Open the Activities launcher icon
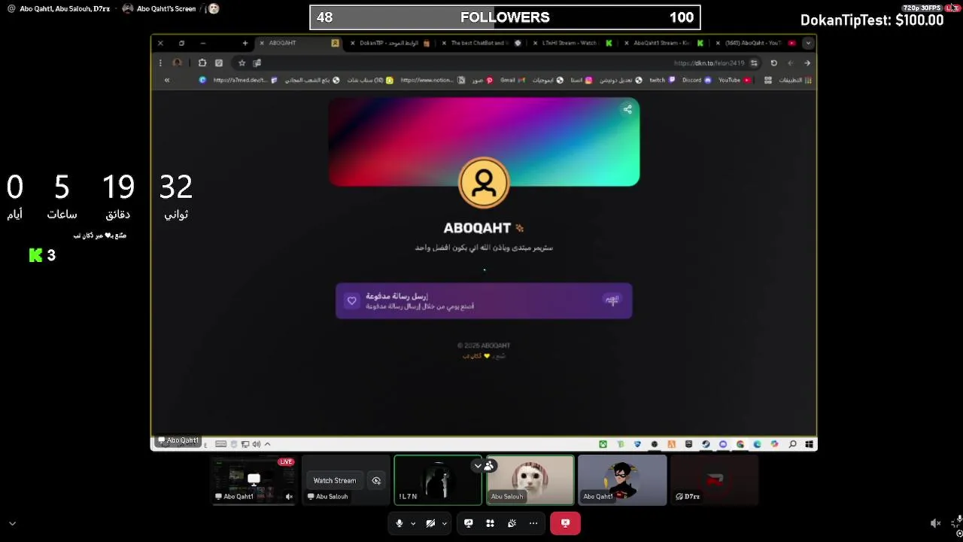 click(490, 523)
